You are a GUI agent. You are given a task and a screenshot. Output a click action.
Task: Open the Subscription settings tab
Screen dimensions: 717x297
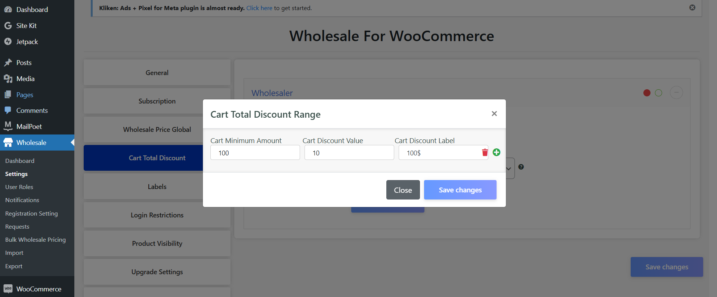(x=157, y=101)
